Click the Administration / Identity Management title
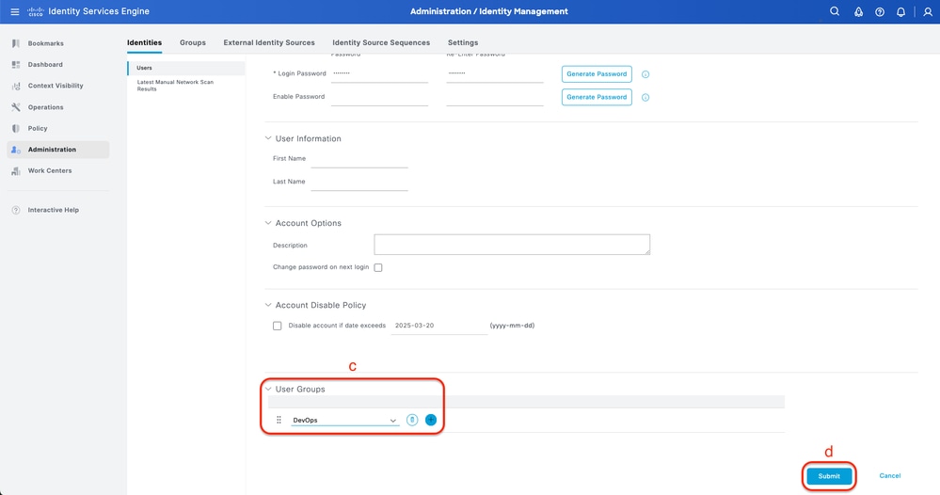Image resolution: width=940 pixels, height=495 pixels. tap(488, 11)
